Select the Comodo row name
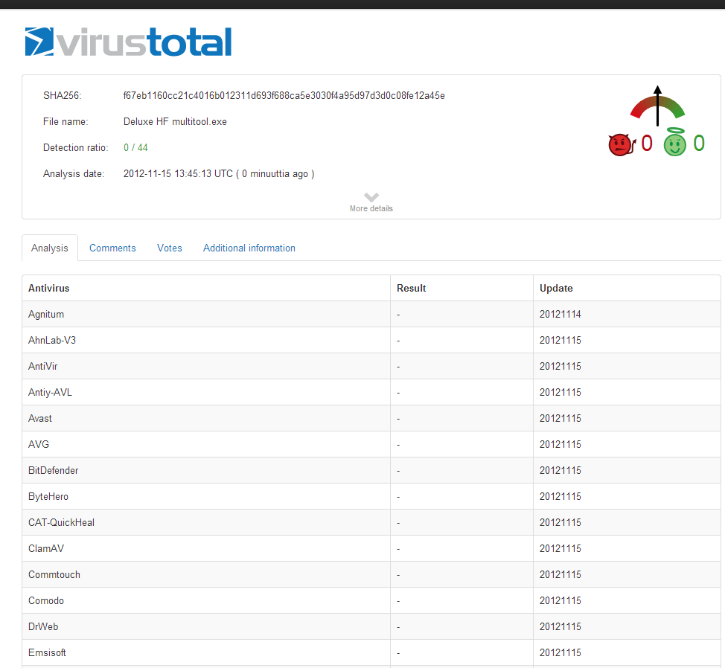The width and height of the screenshot is (725, 668). [x=45, y=600]
